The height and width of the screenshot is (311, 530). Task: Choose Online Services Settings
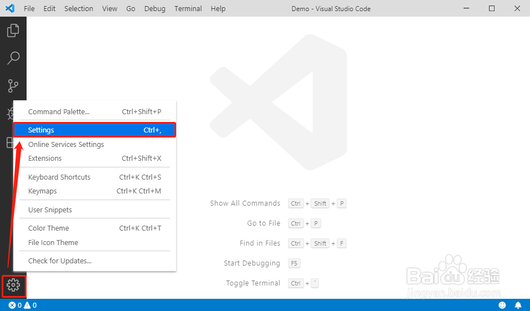pyautogui.click(x=95, y=145)
